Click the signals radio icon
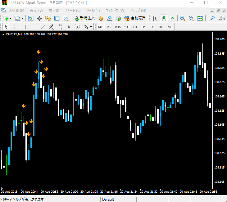 118,18
